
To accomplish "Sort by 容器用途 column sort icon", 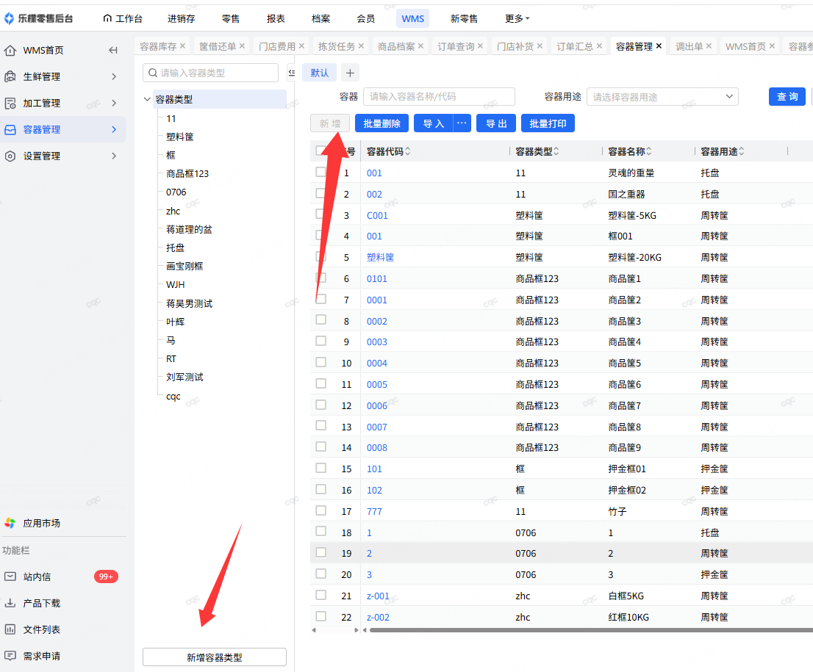I will 742,151.
